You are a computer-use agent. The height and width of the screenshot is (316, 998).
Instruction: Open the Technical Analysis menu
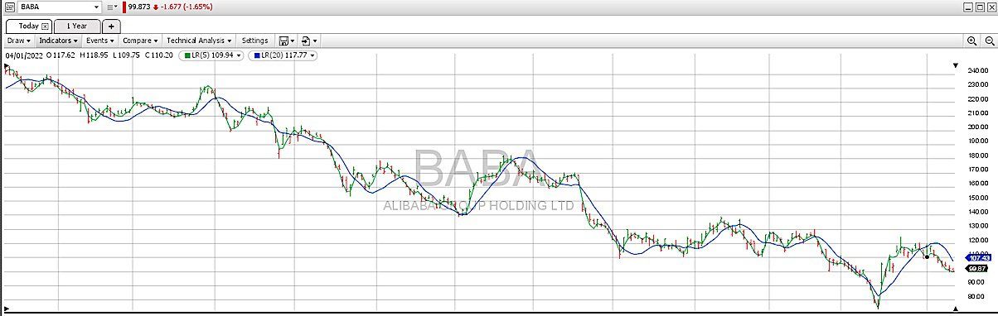(199, 40)
